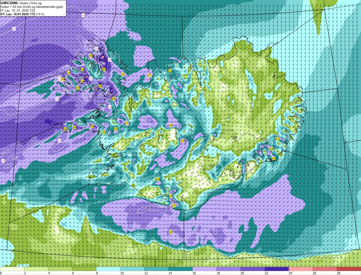The height and width of the screenshot is (275, 361).
Task: Click the gust threshold description line in the header
Action: [x=32, y=7]
